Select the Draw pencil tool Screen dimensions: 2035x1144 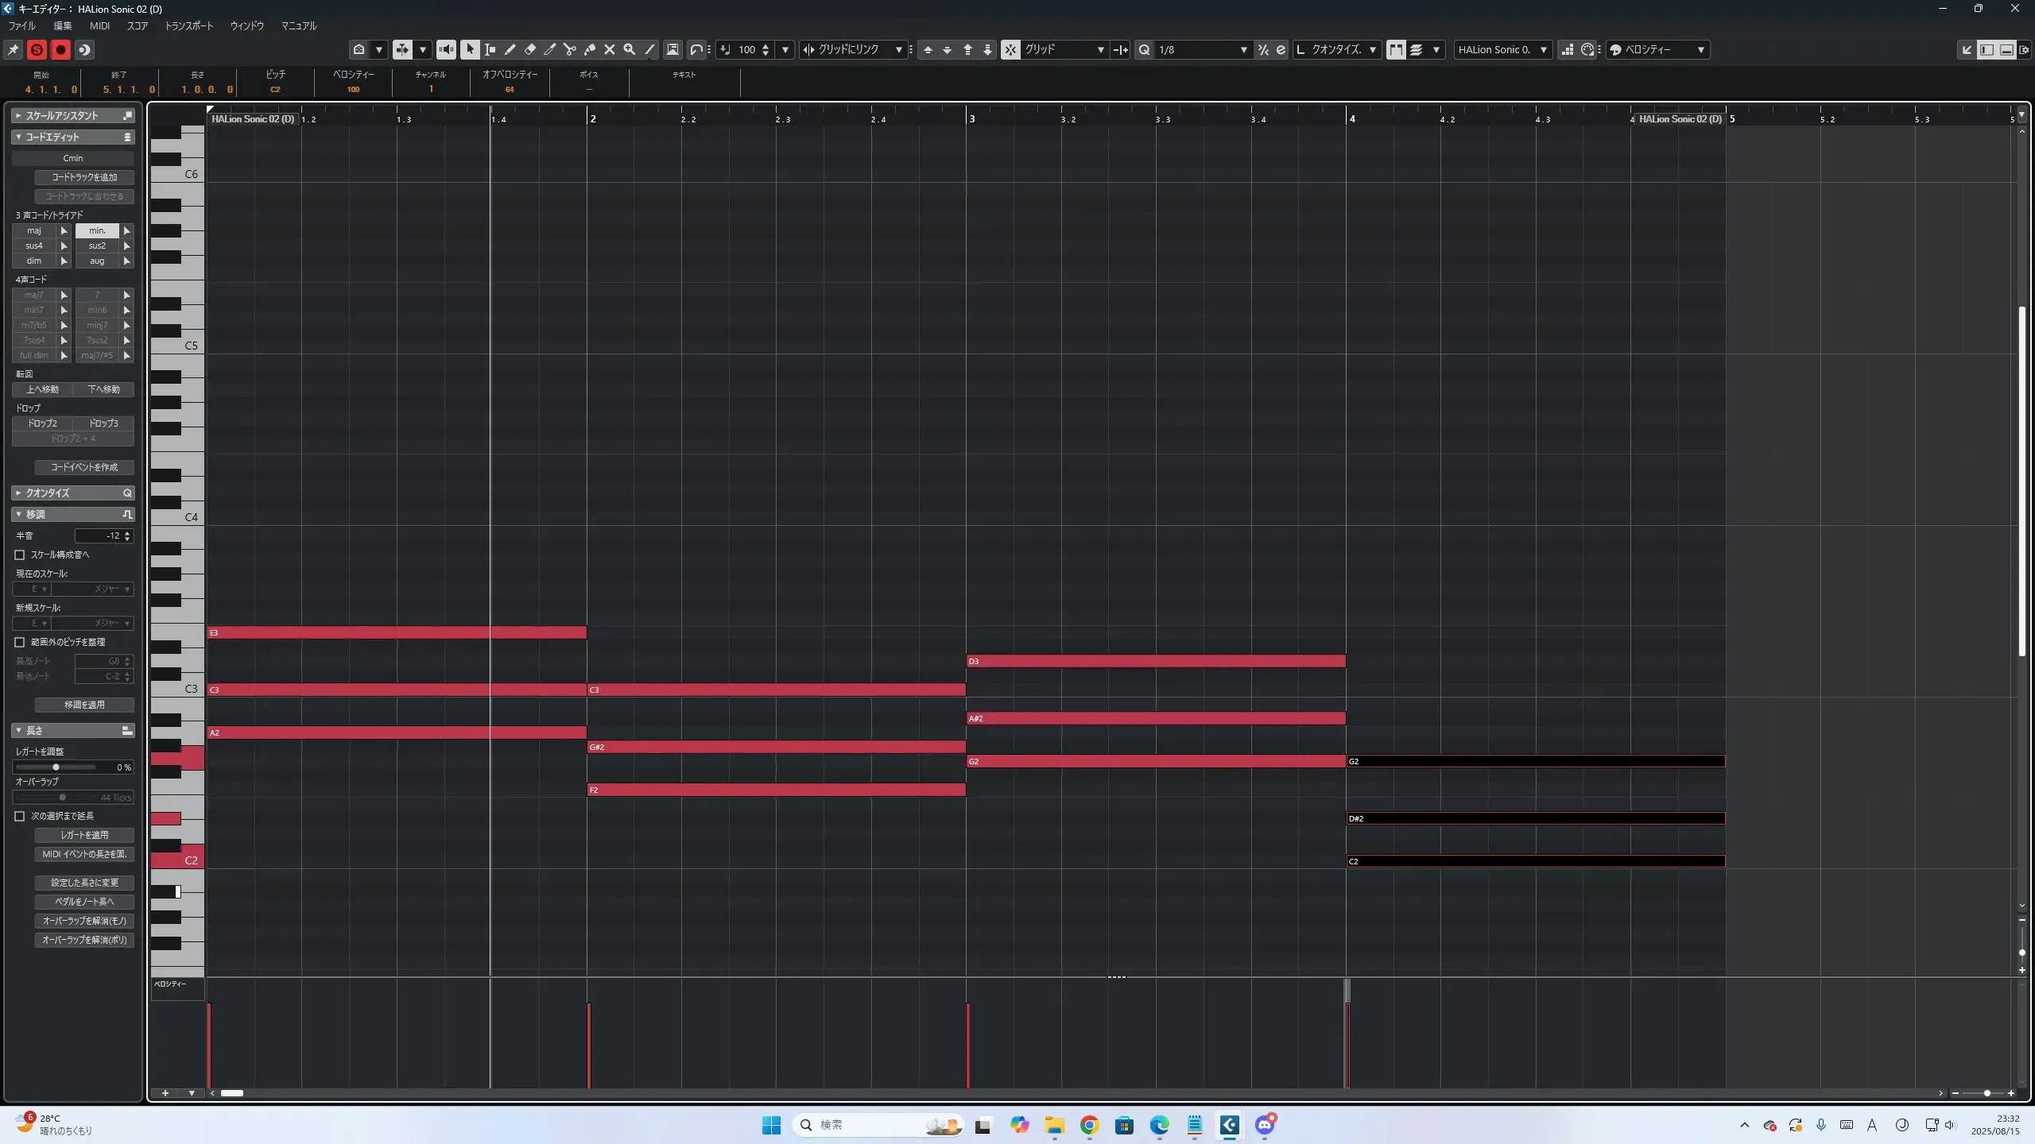(510, 49)
